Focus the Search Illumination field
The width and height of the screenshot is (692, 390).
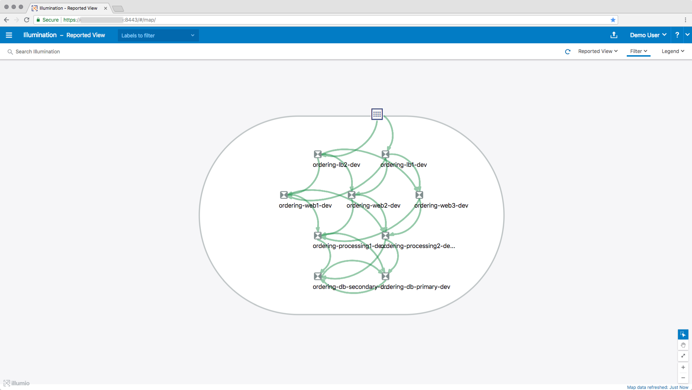click(38, 52)
